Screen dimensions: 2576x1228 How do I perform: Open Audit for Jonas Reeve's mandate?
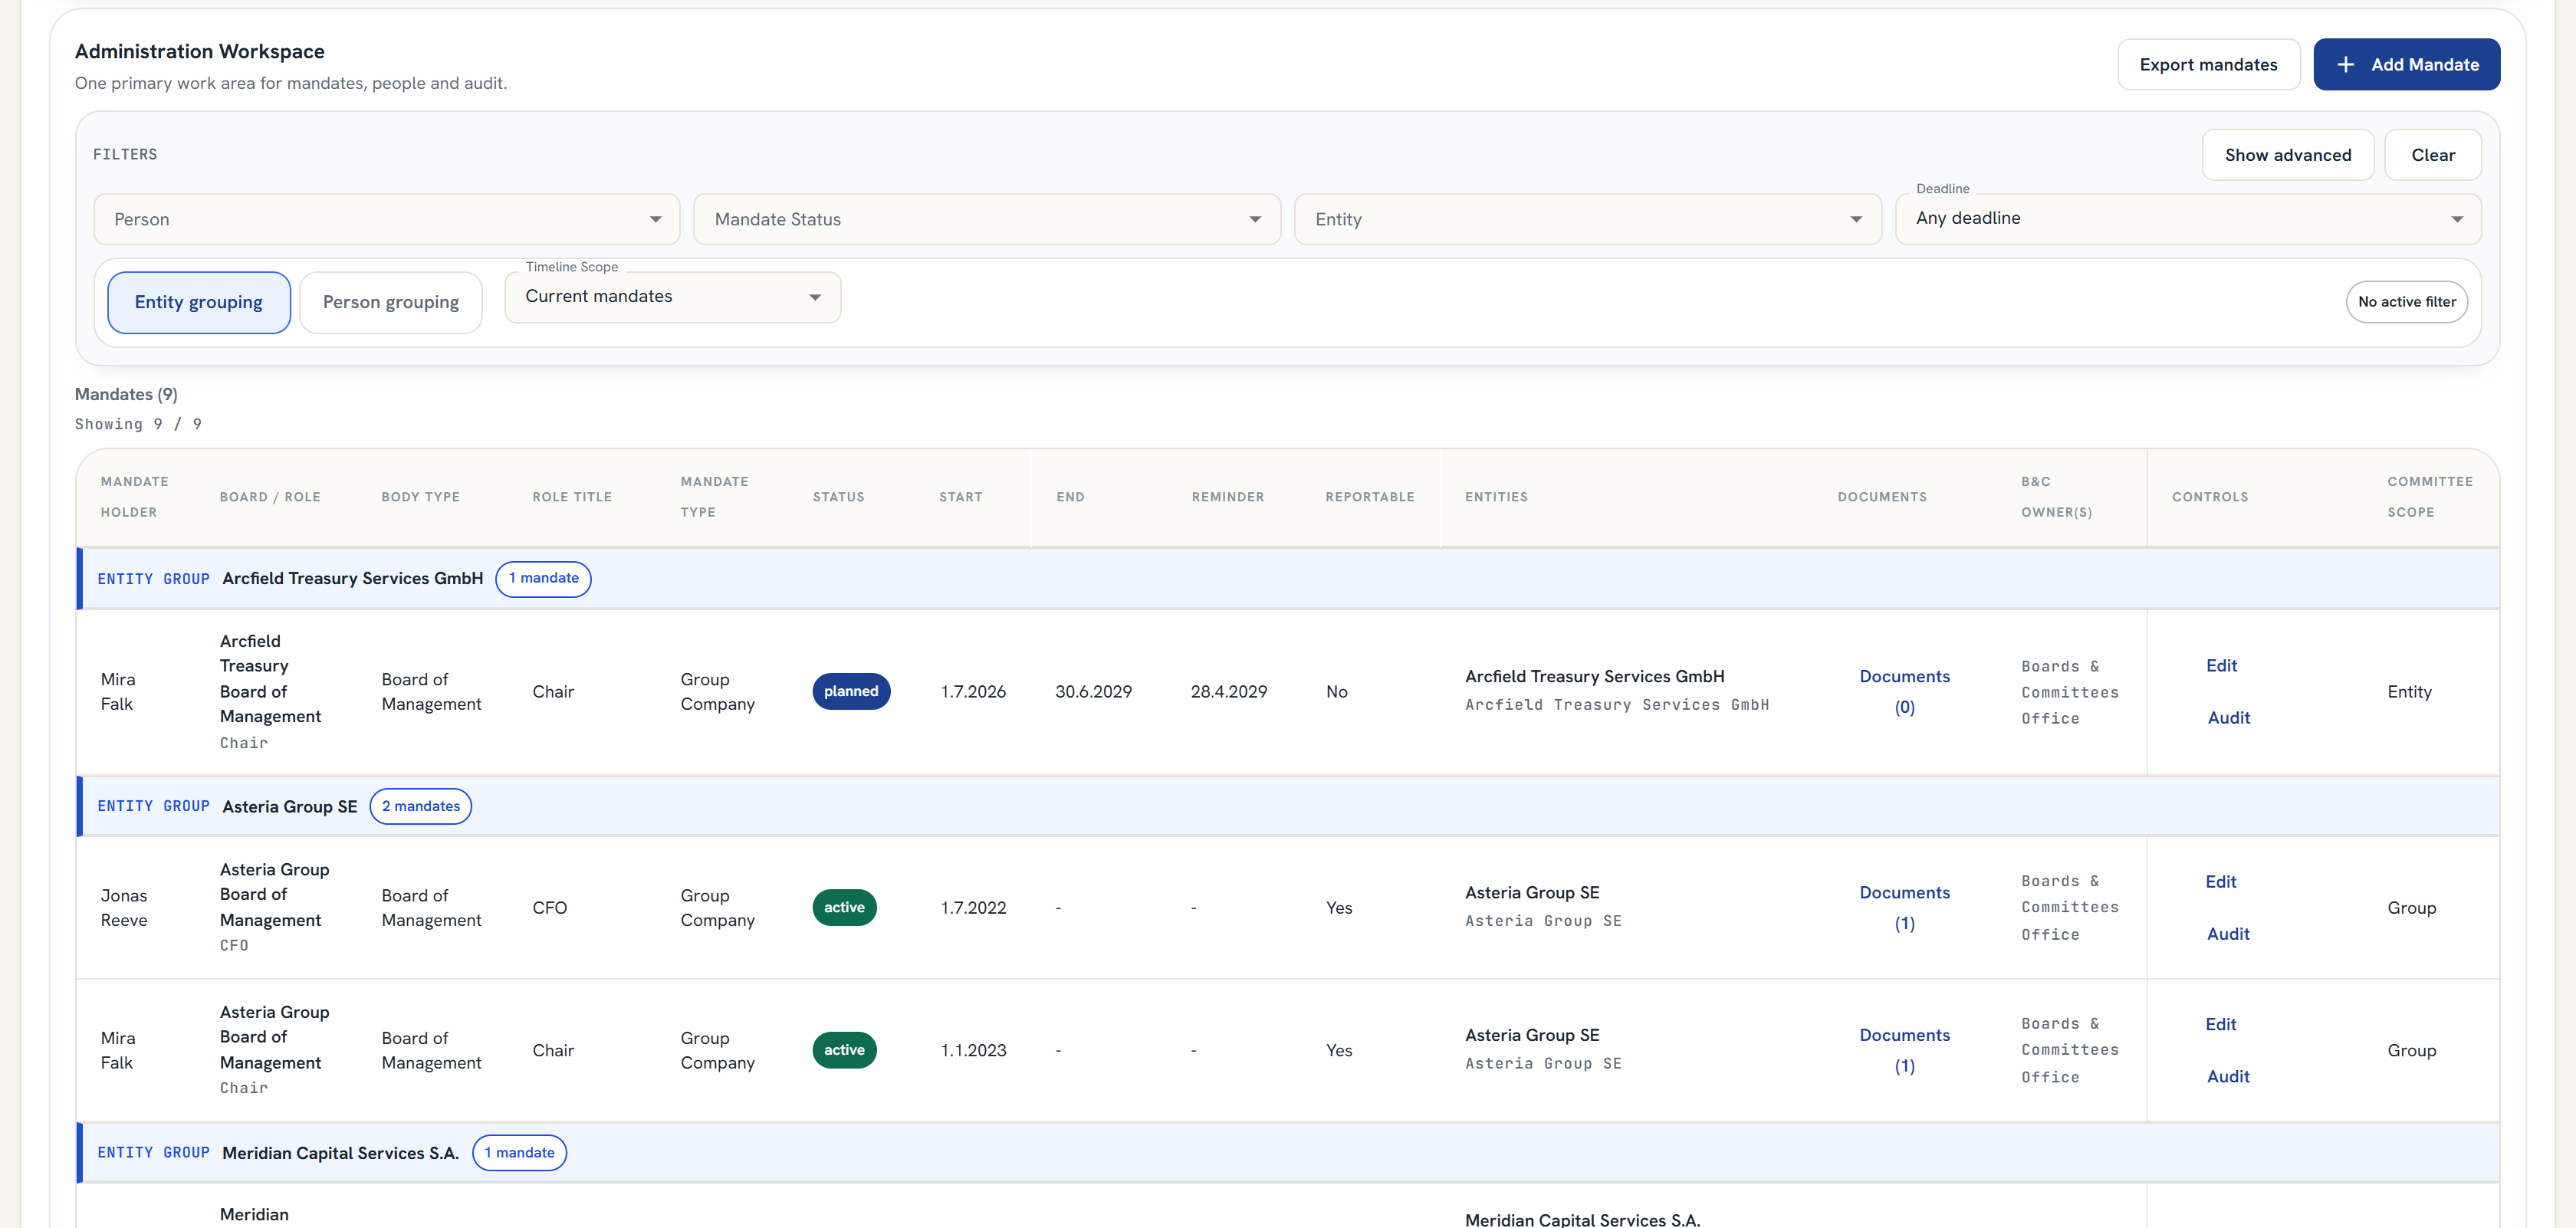[2227, 934]
